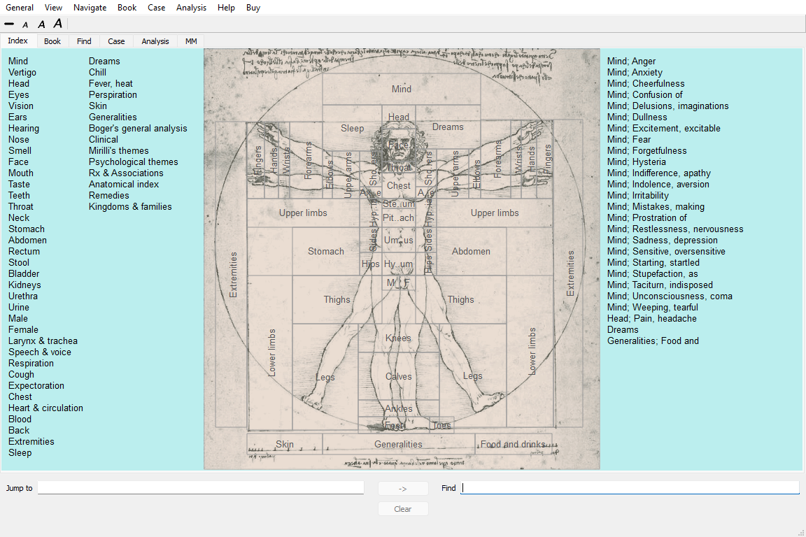
Task: Open the Fever, heat chapter
Action: pos(111,84)
